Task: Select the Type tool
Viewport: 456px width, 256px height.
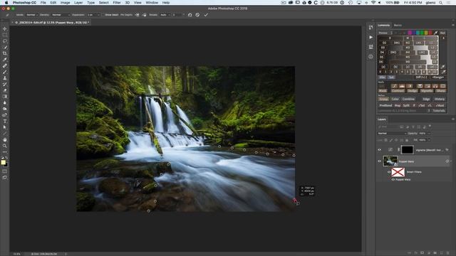Action: [5, 121]
